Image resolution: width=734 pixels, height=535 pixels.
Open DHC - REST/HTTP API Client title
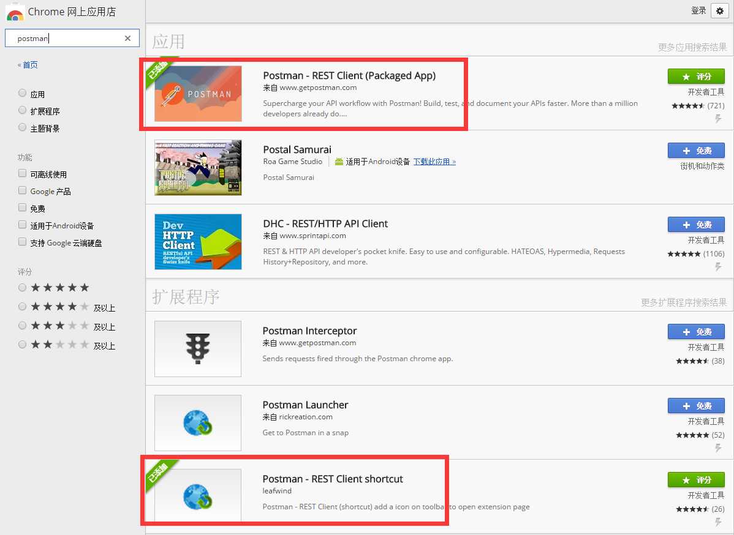325,224
